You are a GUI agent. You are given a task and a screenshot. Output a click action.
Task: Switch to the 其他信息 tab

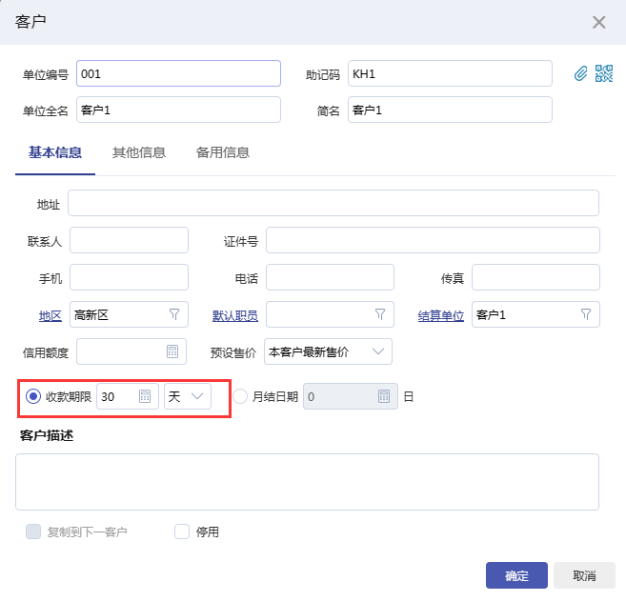[139, 152]
